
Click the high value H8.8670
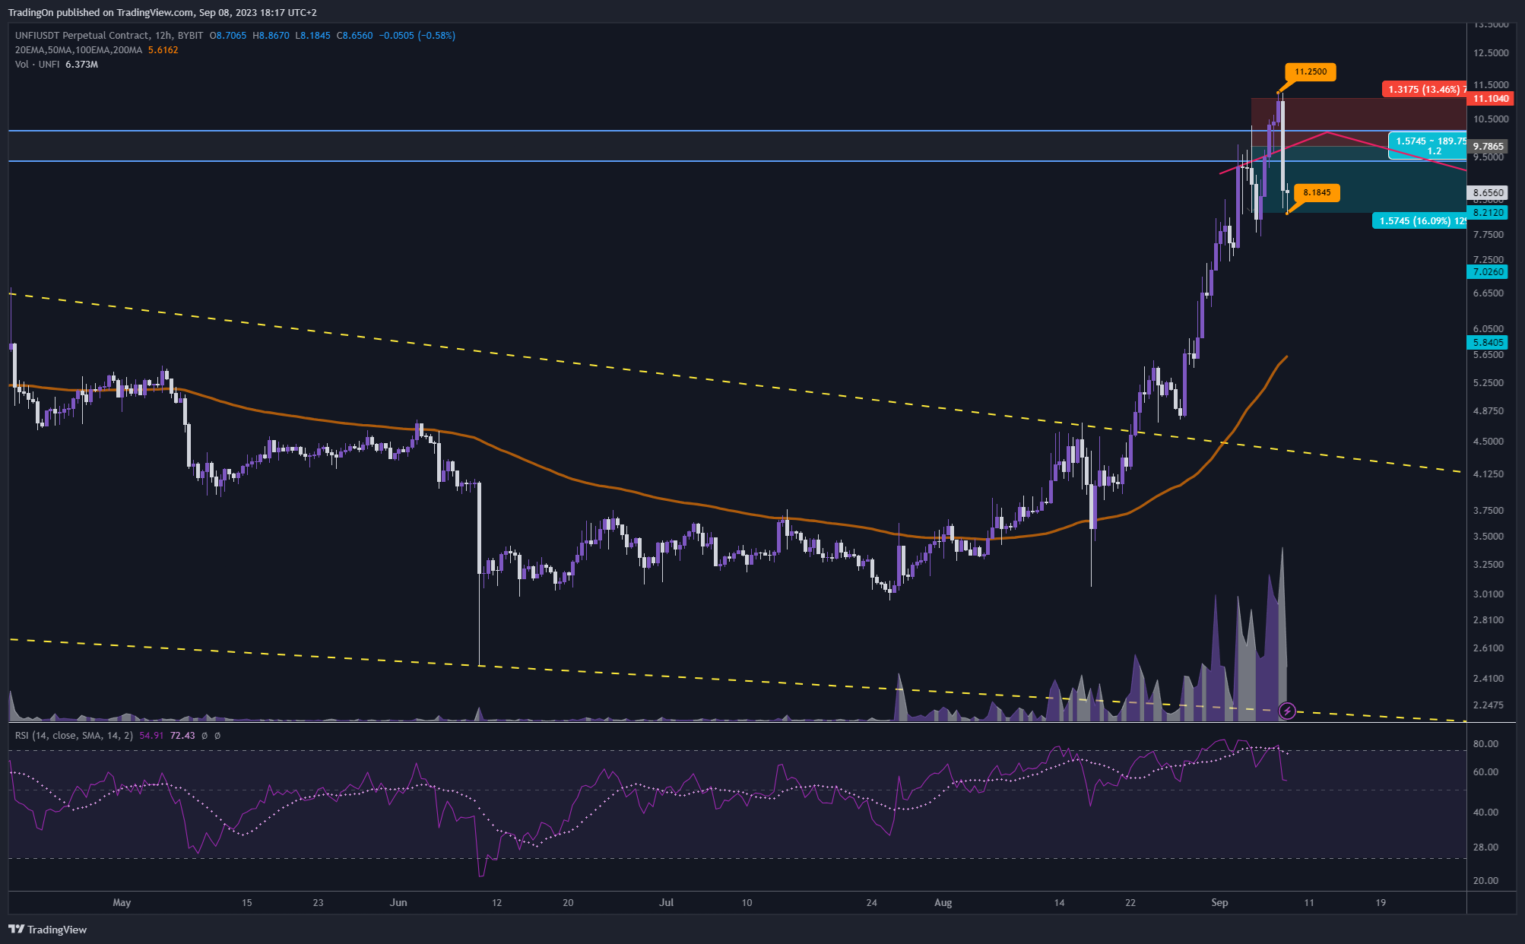(x=271, y=35)
